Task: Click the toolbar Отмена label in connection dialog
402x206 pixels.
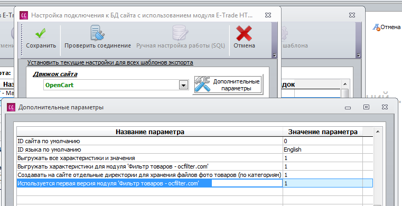Action: pyautogui.click(x=244, y=45)
